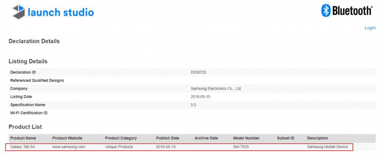The height and width of the screenshot is (154, 381).
Task: Click the Publish Date column header
Action: [x=167, y=138]
